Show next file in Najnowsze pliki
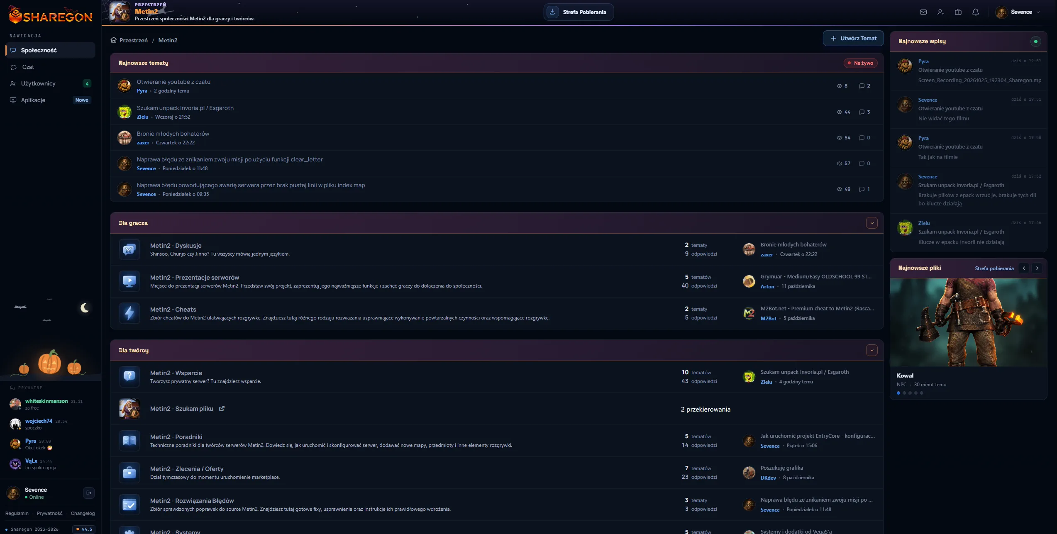 (1037, 268)
